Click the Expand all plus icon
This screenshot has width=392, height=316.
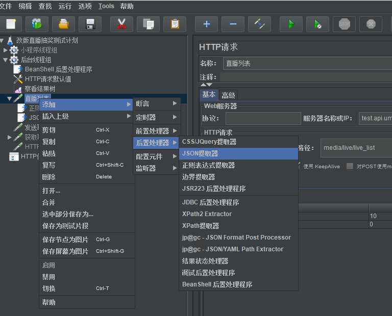click(x=207, y=24)
